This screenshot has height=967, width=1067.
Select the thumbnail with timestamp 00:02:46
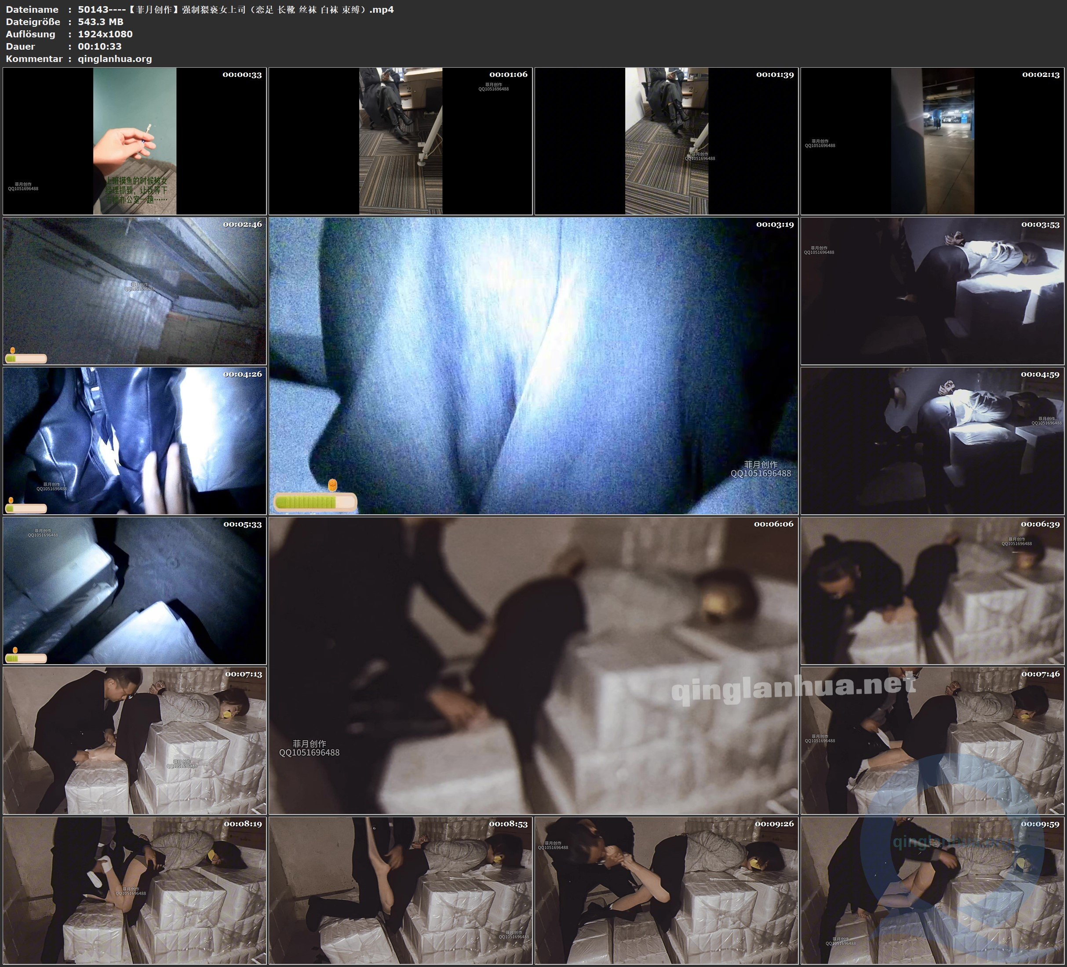click(135, 291)
